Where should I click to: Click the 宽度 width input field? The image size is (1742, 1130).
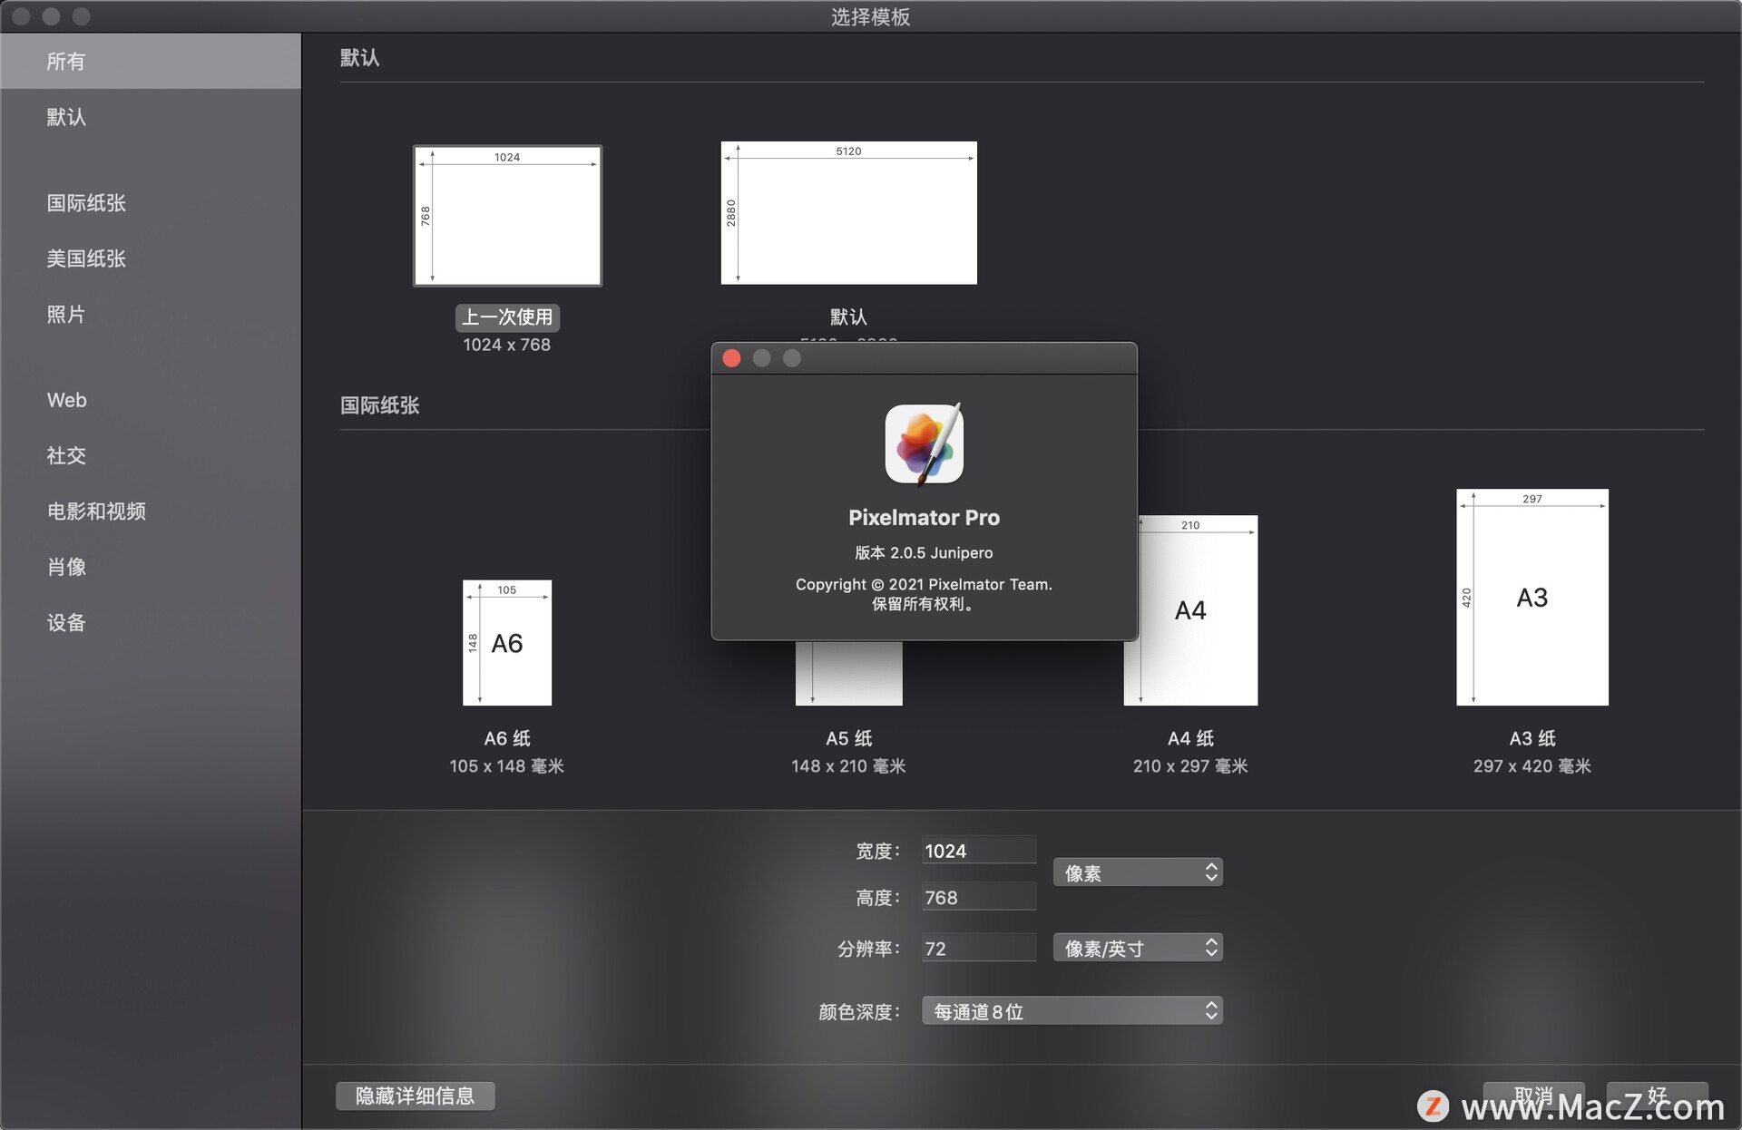[x=978, y=851]
